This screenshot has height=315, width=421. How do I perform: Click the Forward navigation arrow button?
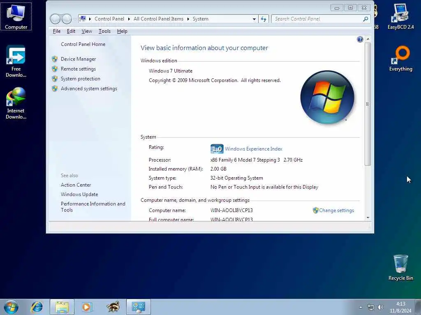pyautogui.click(x=67, y=19)
